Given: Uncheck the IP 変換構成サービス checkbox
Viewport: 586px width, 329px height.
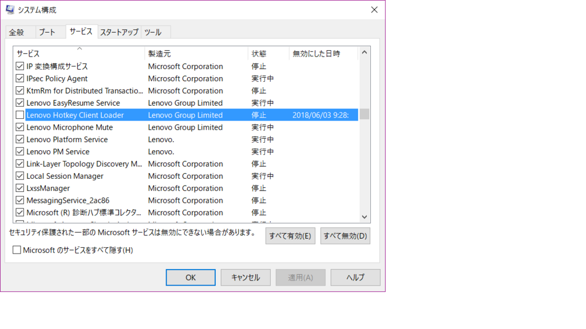Looking at the screenshot, I should pos(20,66).
